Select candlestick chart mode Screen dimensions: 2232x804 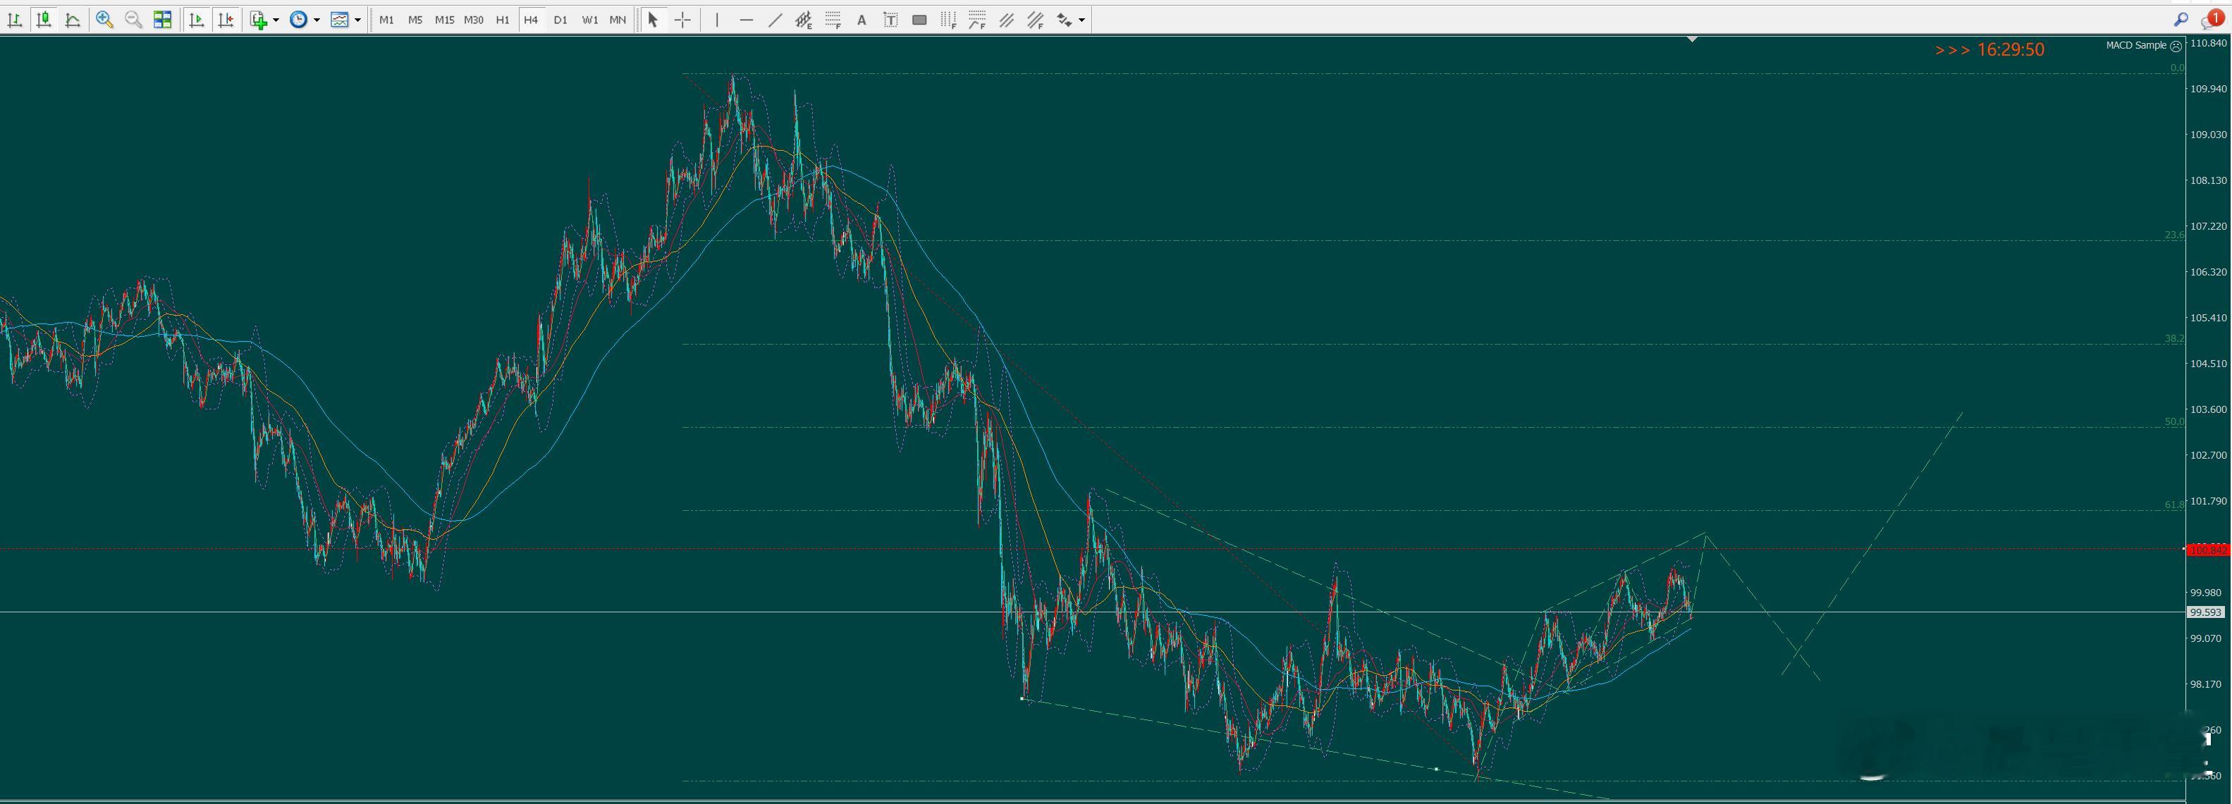tap(43, 19)
